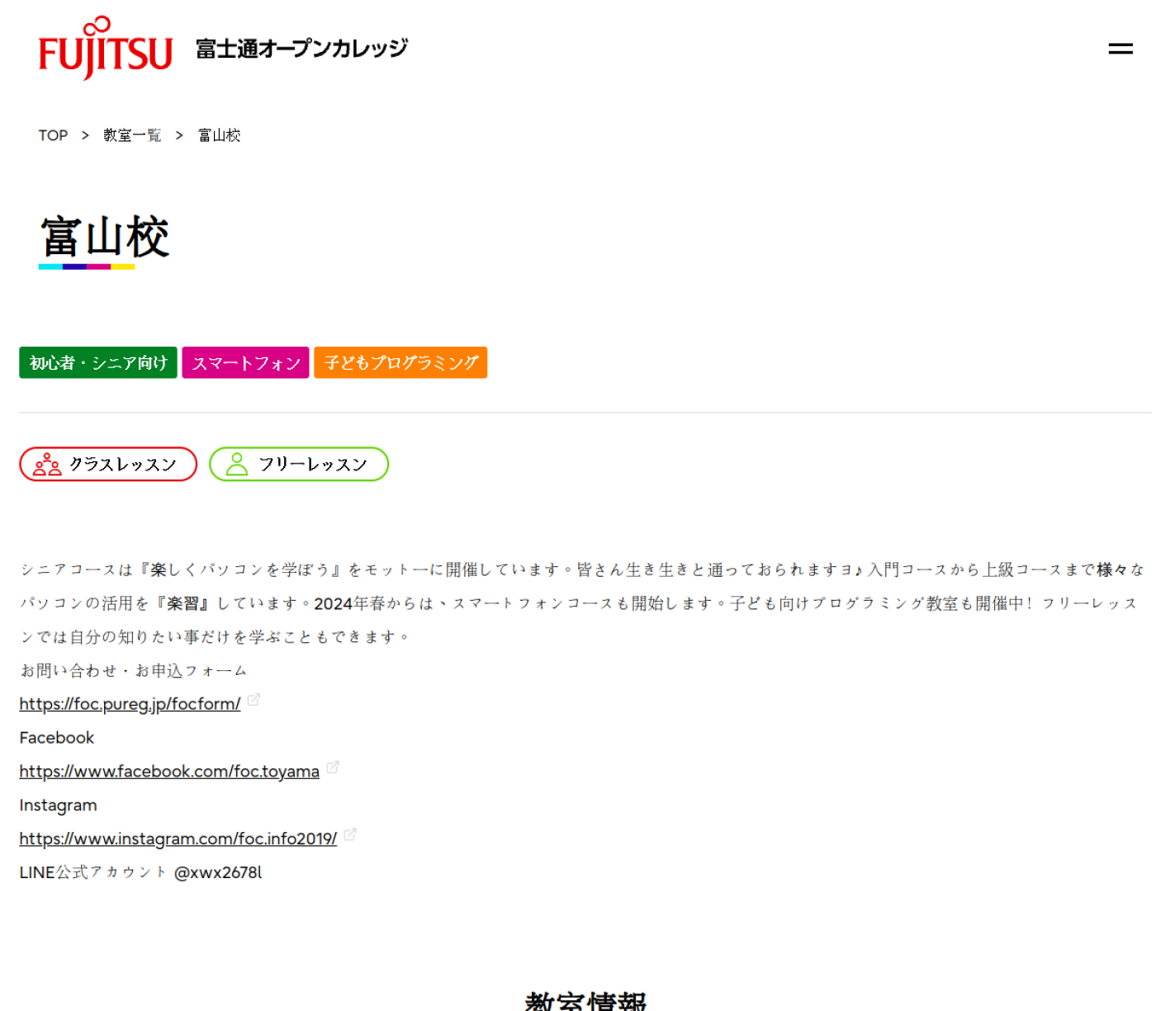1156x1011 pixels.
Task: Click the group people icon in クラスレッスン
Action: [x=47, y=465]
